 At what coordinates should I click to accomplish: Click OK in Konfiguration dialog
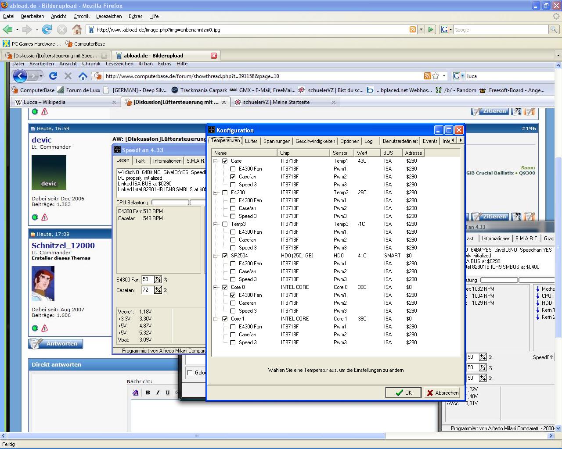point(403,393)
